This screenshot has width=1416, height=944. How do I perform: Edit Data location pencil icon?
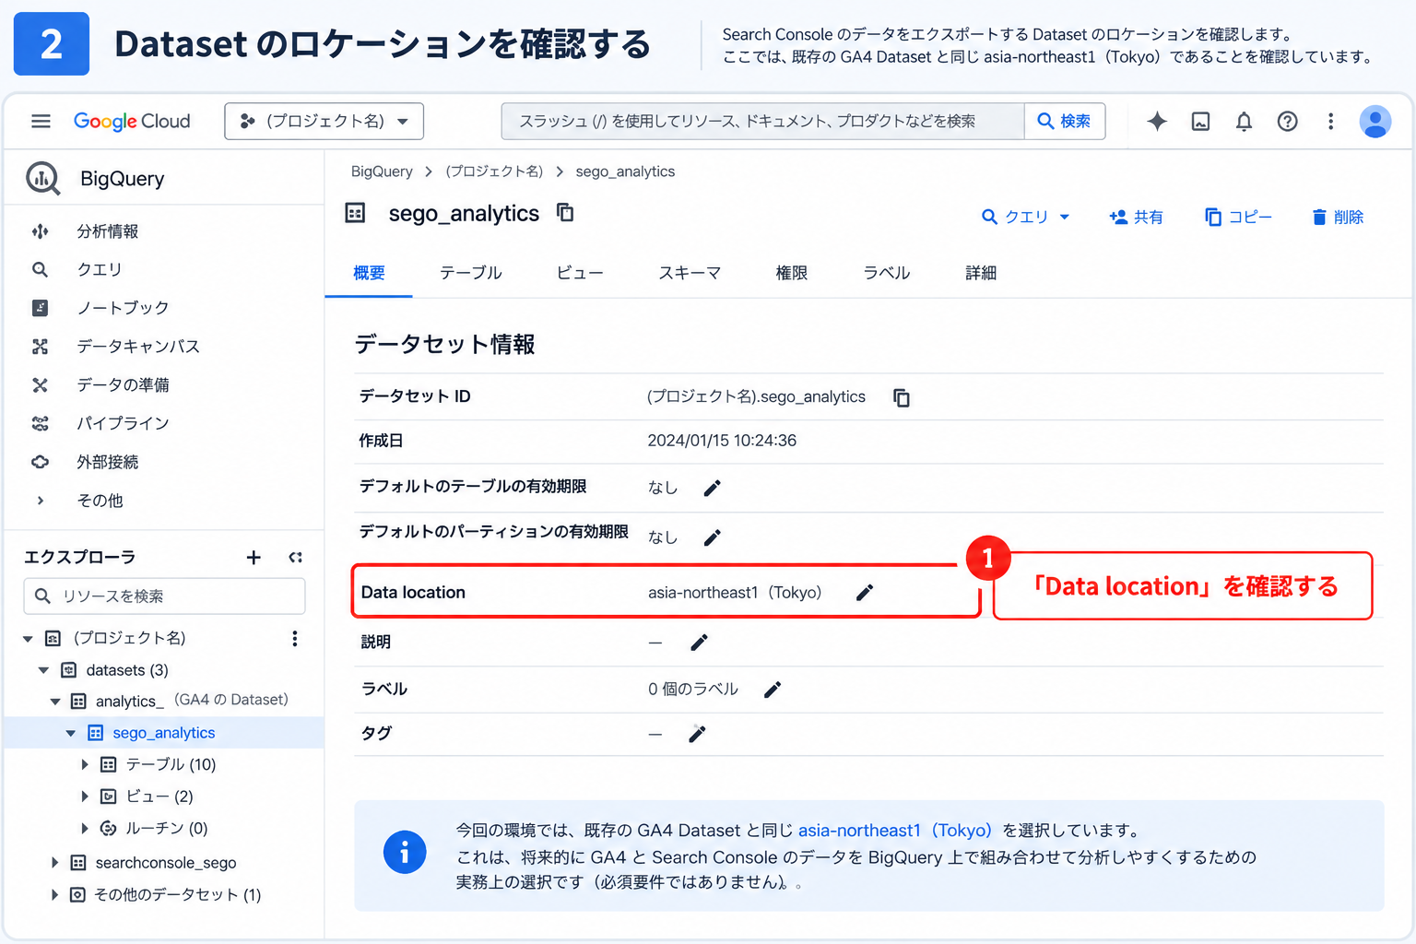click(864, 593)
